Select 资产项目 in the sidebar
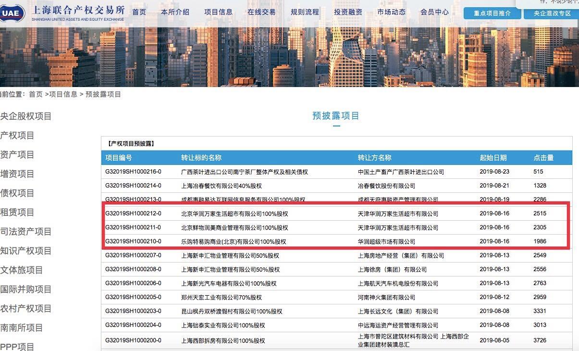579x351 pixels. [x=17, y=155]
